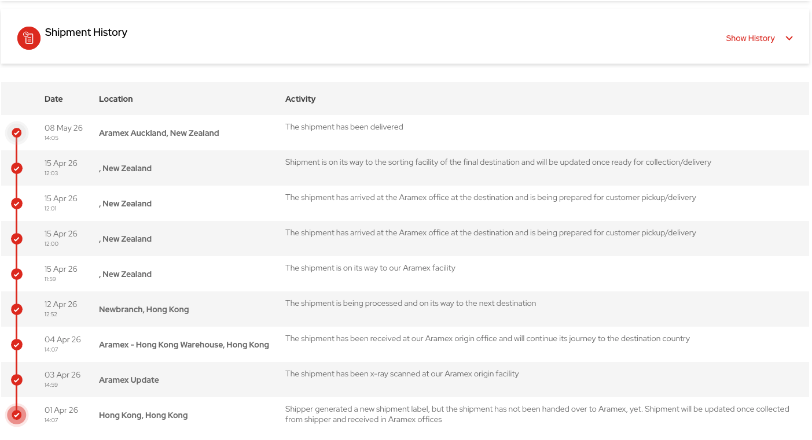Click checkmark icon beside Hong Kong Warehouse entry
The image size is (812, 440).
[x=17, y=345]
